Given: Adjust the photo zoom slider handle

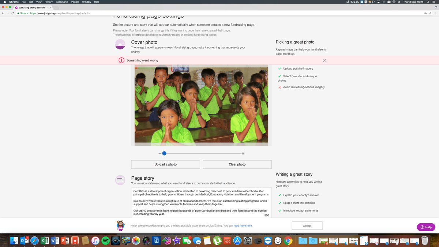Looking at the screenshot, I should click(164, 153).
